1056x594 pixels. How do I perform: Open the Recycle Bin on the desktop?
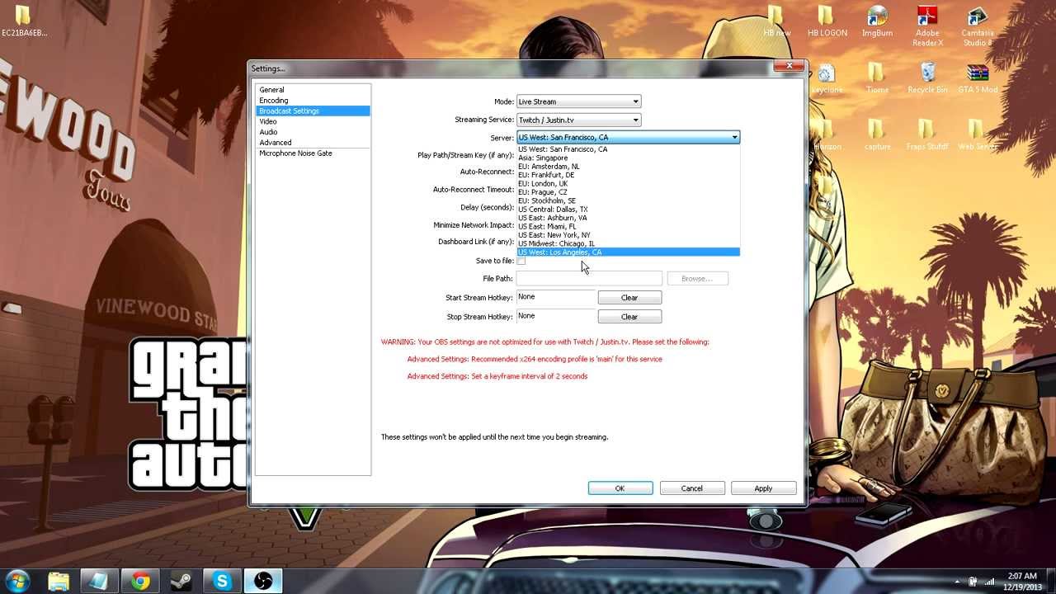pos(927,78)
